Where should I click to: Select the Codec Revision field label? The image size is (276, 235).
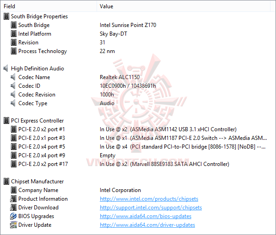tap(37, 94)
